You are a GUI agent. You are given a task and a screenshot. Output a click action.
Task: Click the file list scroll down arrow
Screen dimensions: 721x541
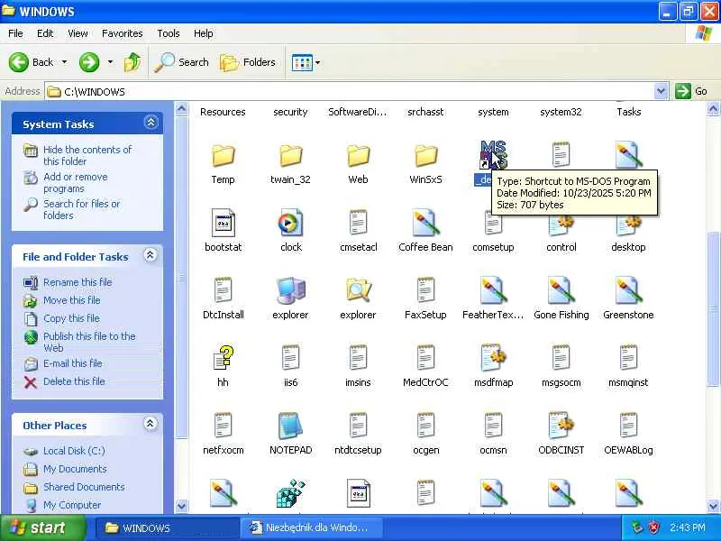click(713, 507)
